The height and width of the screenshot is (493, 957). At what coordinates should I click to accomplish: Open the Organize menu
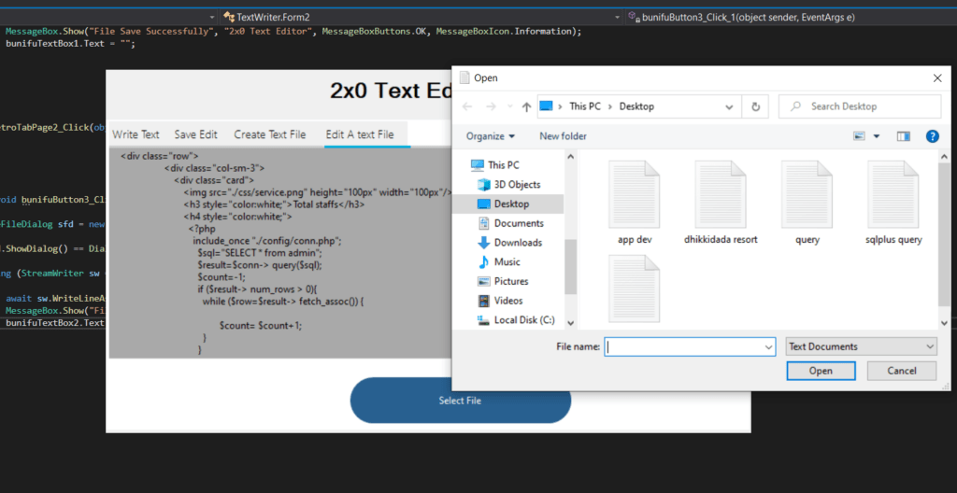(490, 136)
